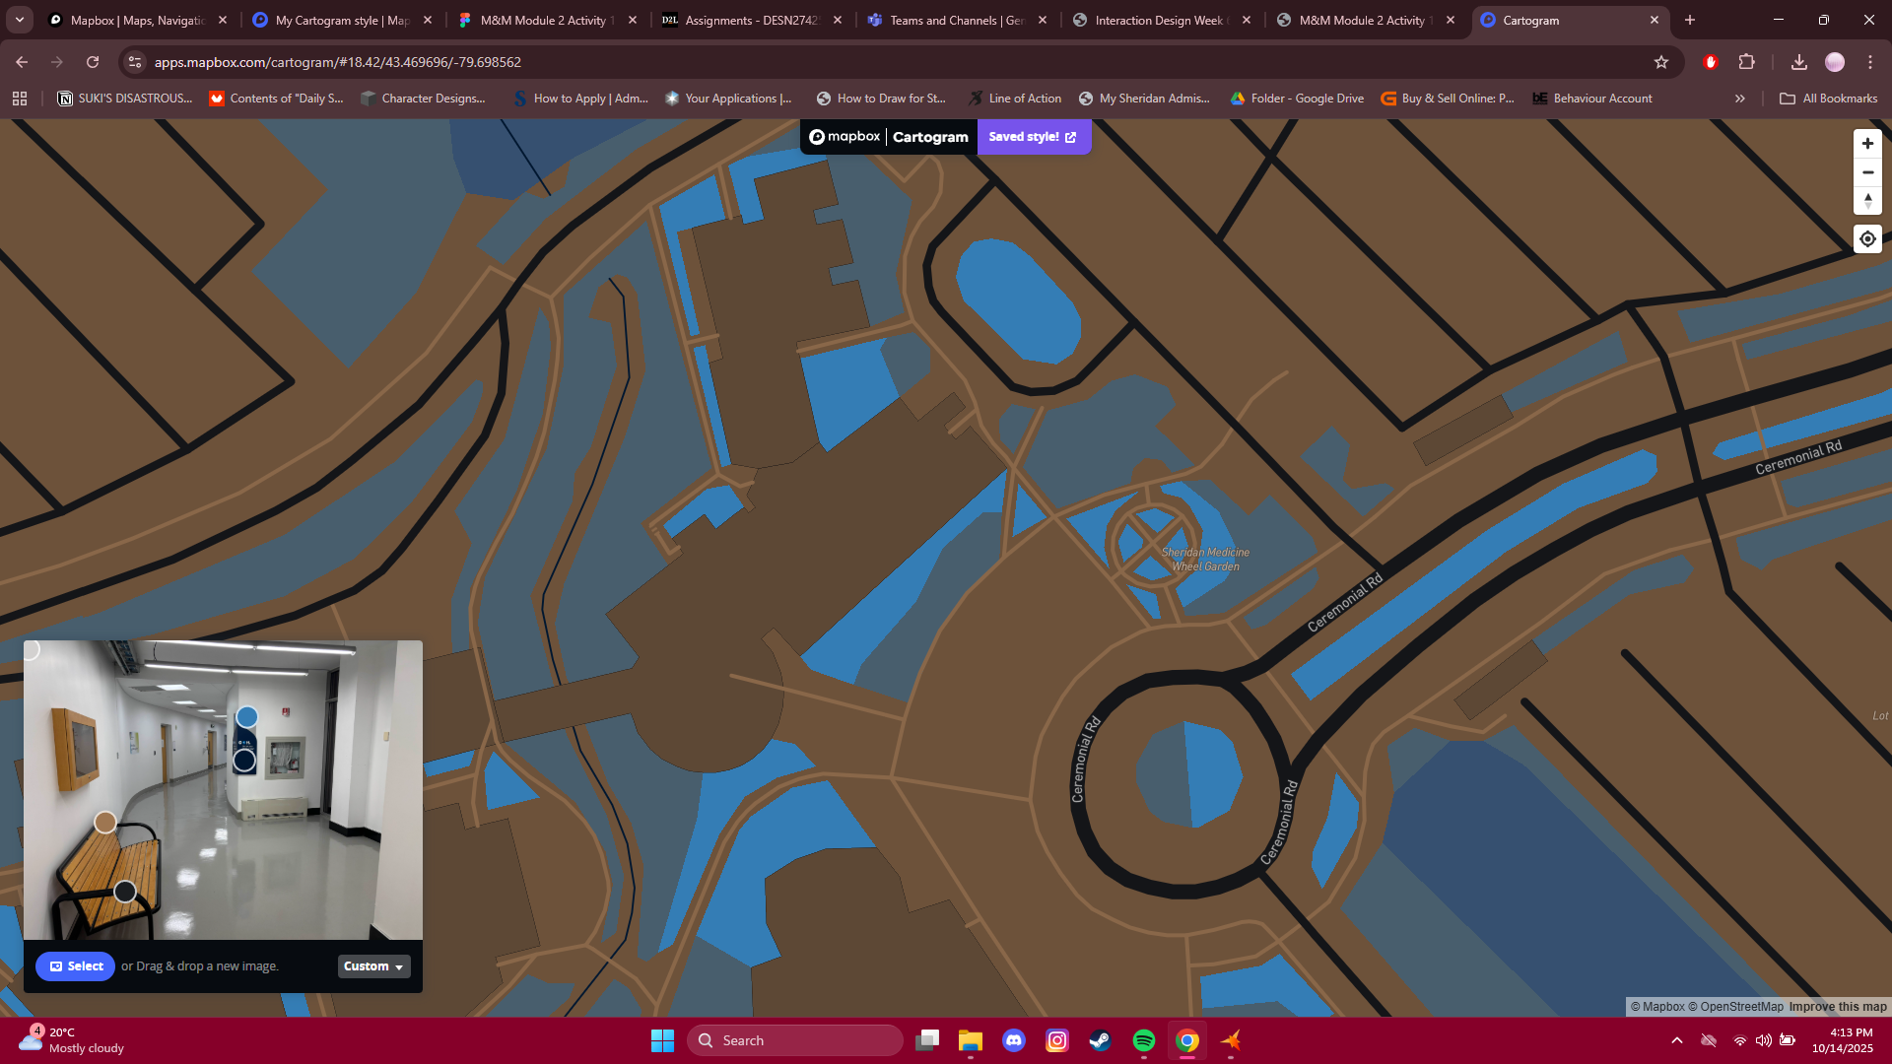The width and height of the screenshot is (1892, 1064).
Task: Click the light blue color picker dot
Action: [x=247, y=717]
